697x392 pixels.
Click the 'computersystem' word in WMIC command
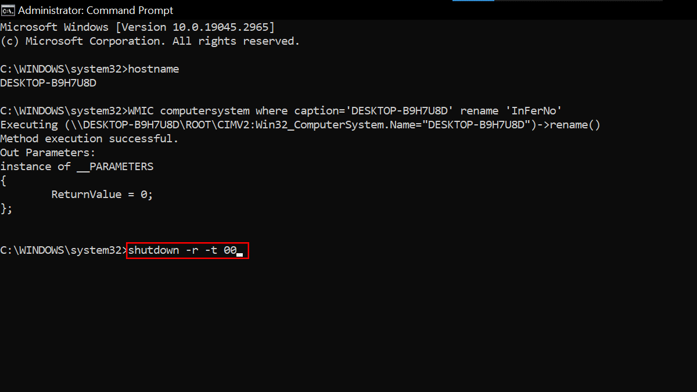click(204, 111)
